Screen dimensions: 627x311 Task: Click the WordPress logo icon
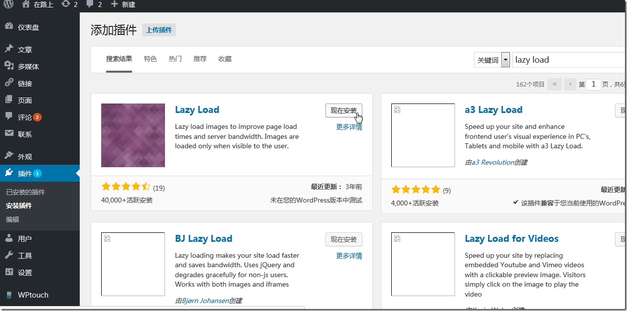pyautogui.click(x=9, y=4)
